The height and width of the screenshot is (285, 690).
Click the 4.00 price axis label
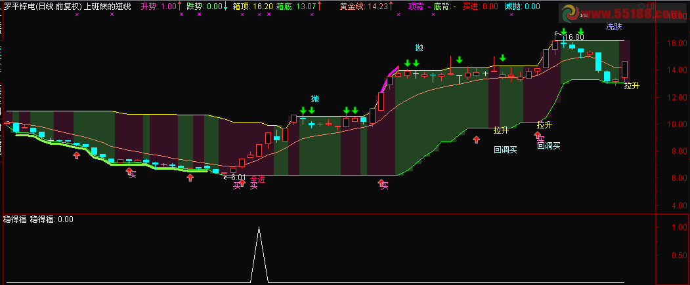point(679,205)
